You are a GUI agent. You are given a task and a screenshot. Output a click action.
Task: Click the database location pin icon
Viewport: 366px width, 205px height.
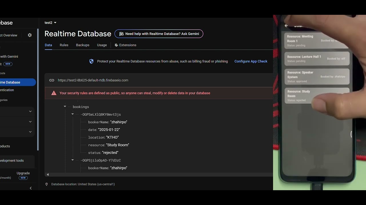(x=47, y=184)
